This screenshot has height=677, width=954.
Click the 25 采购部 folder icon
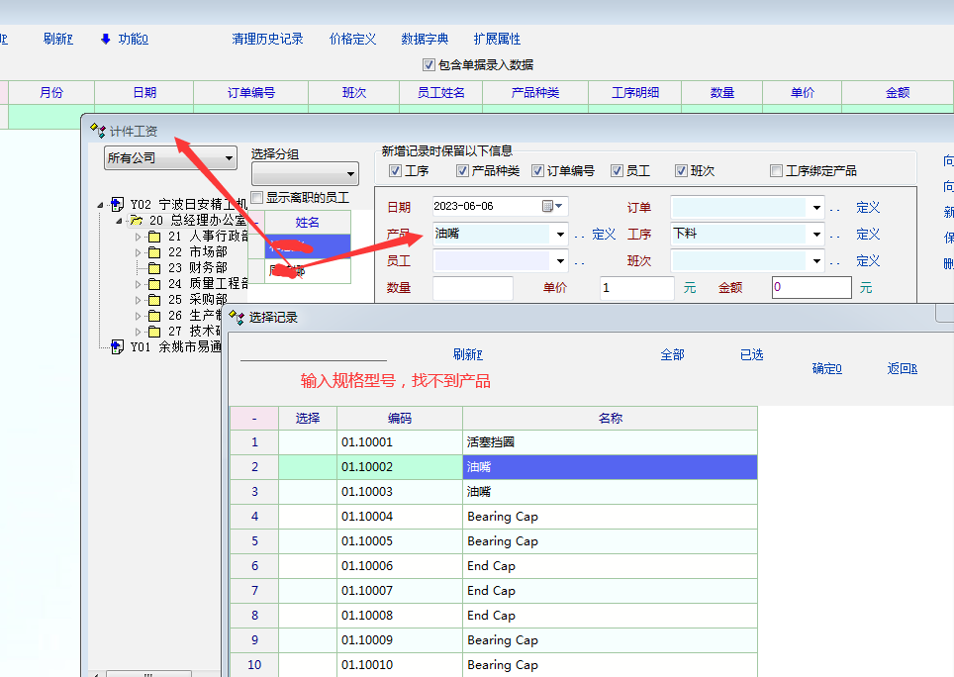pos(154,300)
